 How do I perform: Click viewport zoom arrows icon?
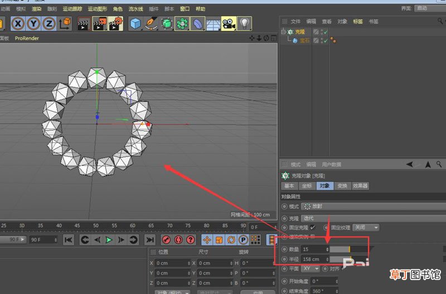pyautogui.click(x=259, y=38)
